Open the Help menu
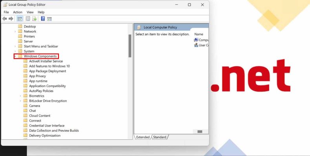The height and width of the screenshot is (156, 310). pos(41,12)
